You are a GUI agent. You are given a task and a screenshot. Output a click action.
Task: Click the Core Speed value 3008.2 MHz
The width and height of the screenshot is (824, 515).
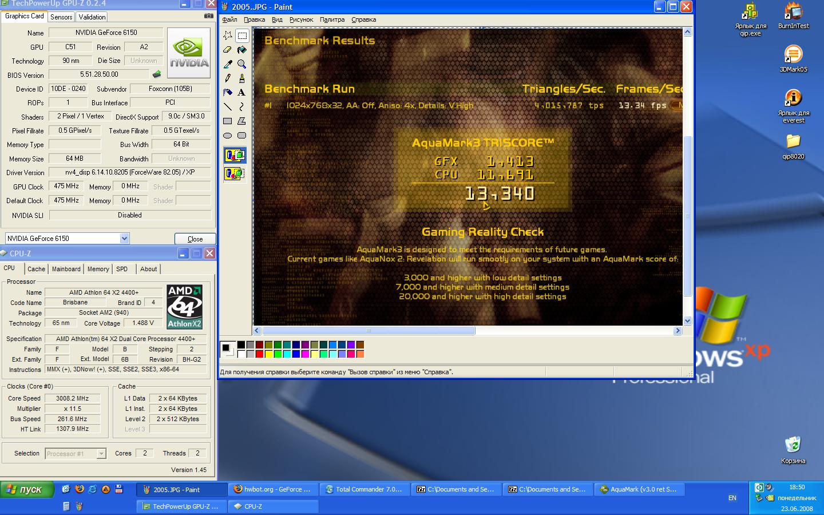coord(72,398)
